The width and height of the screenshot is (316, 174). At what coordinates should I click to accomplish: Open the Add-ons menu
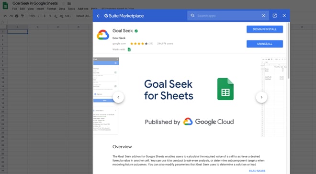[83, 9]
